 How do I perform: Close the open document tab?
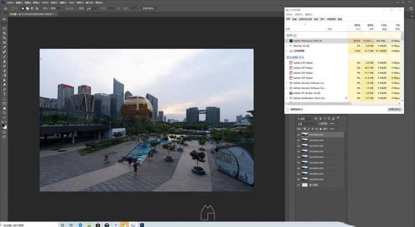point(56,14)
